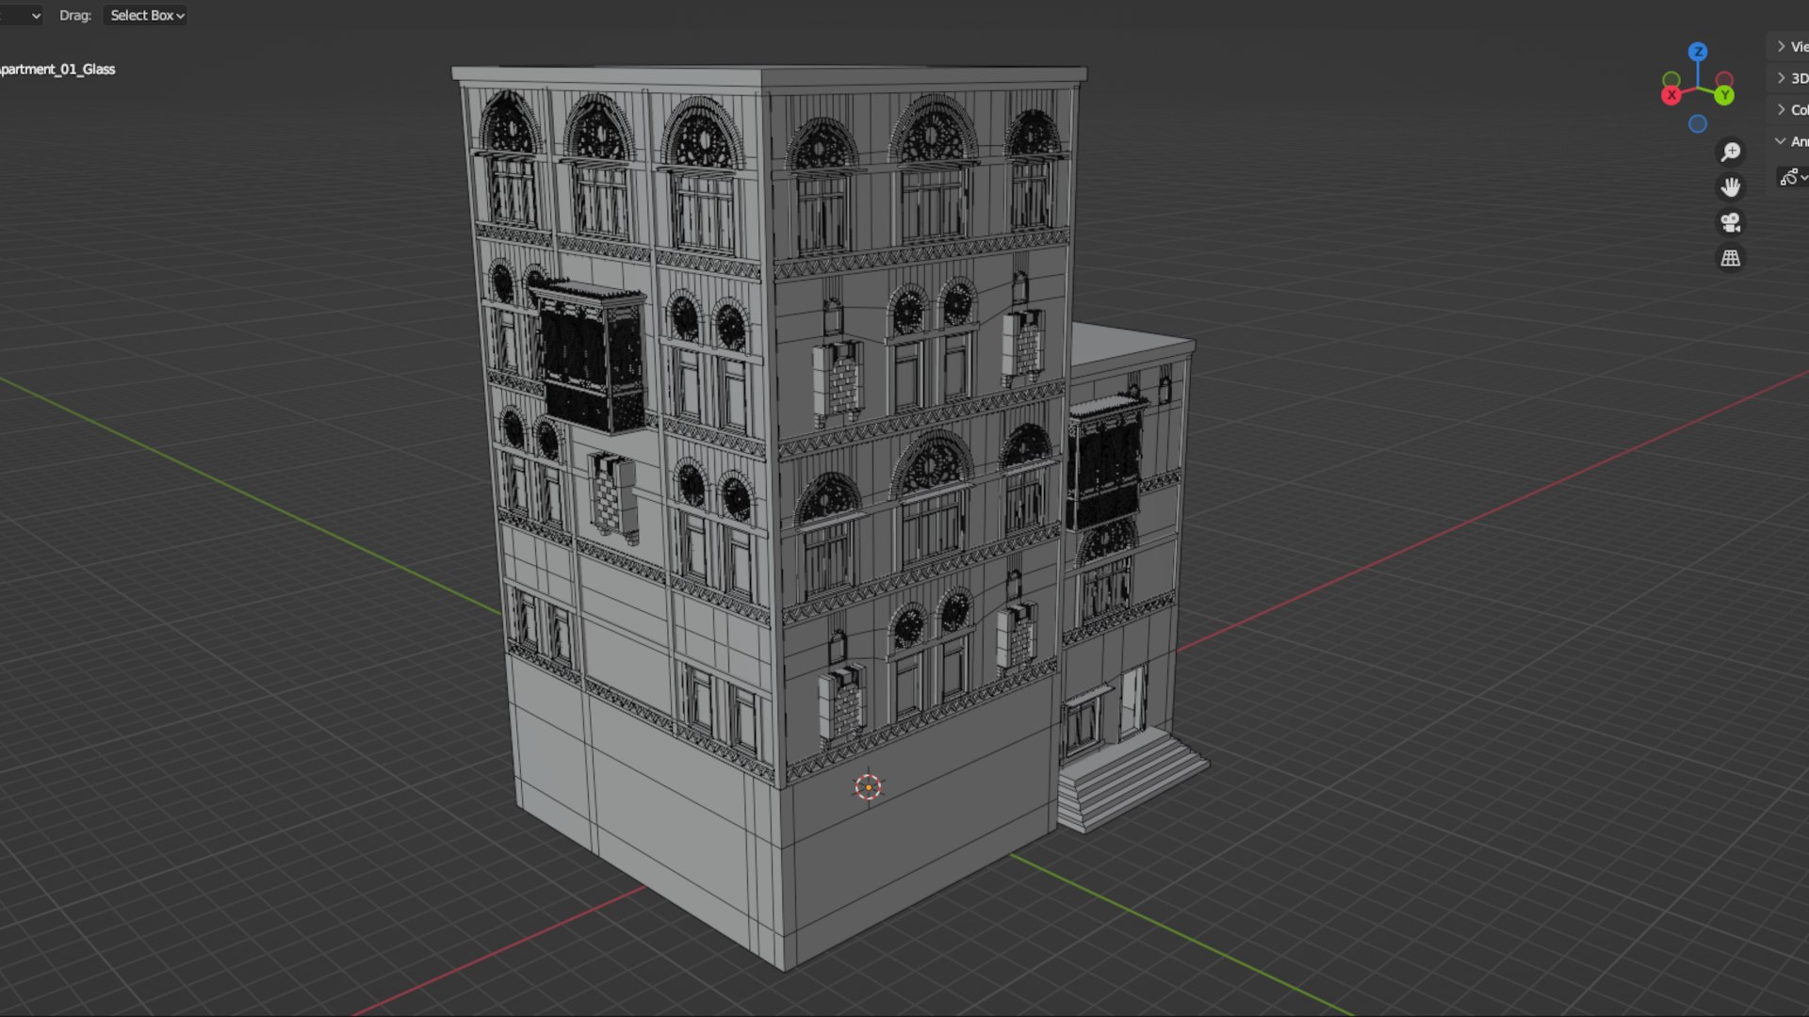Click the negative Z axis gizmo circle
Image resolution: width=1809 pixels, height=1017 pixels.
click(1698, 123)
